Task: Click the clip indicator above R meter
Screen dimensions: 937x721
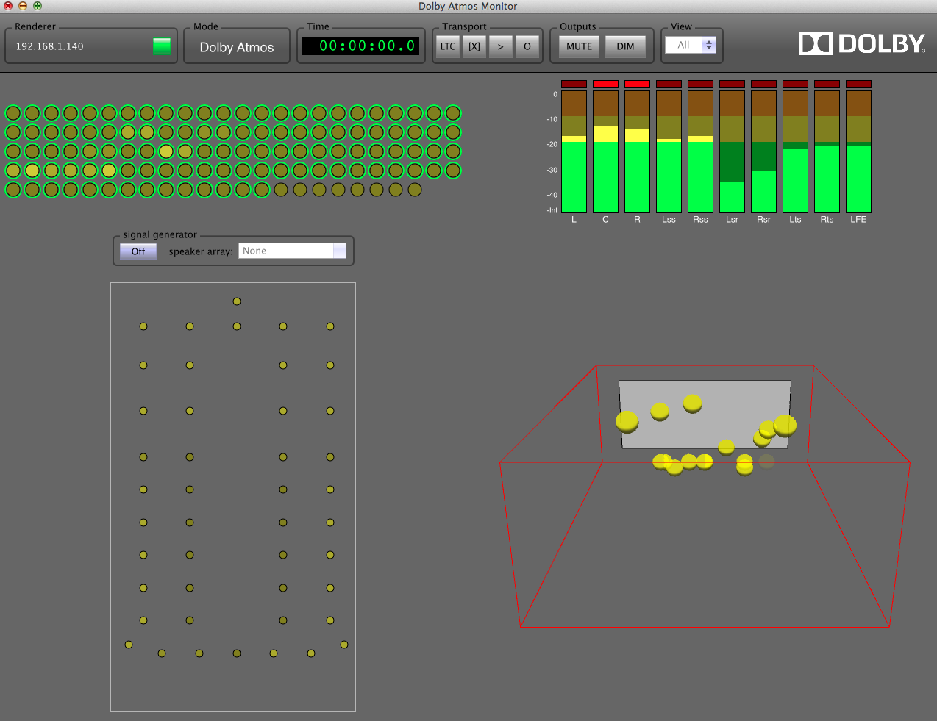Action: (x=637, y=85)
